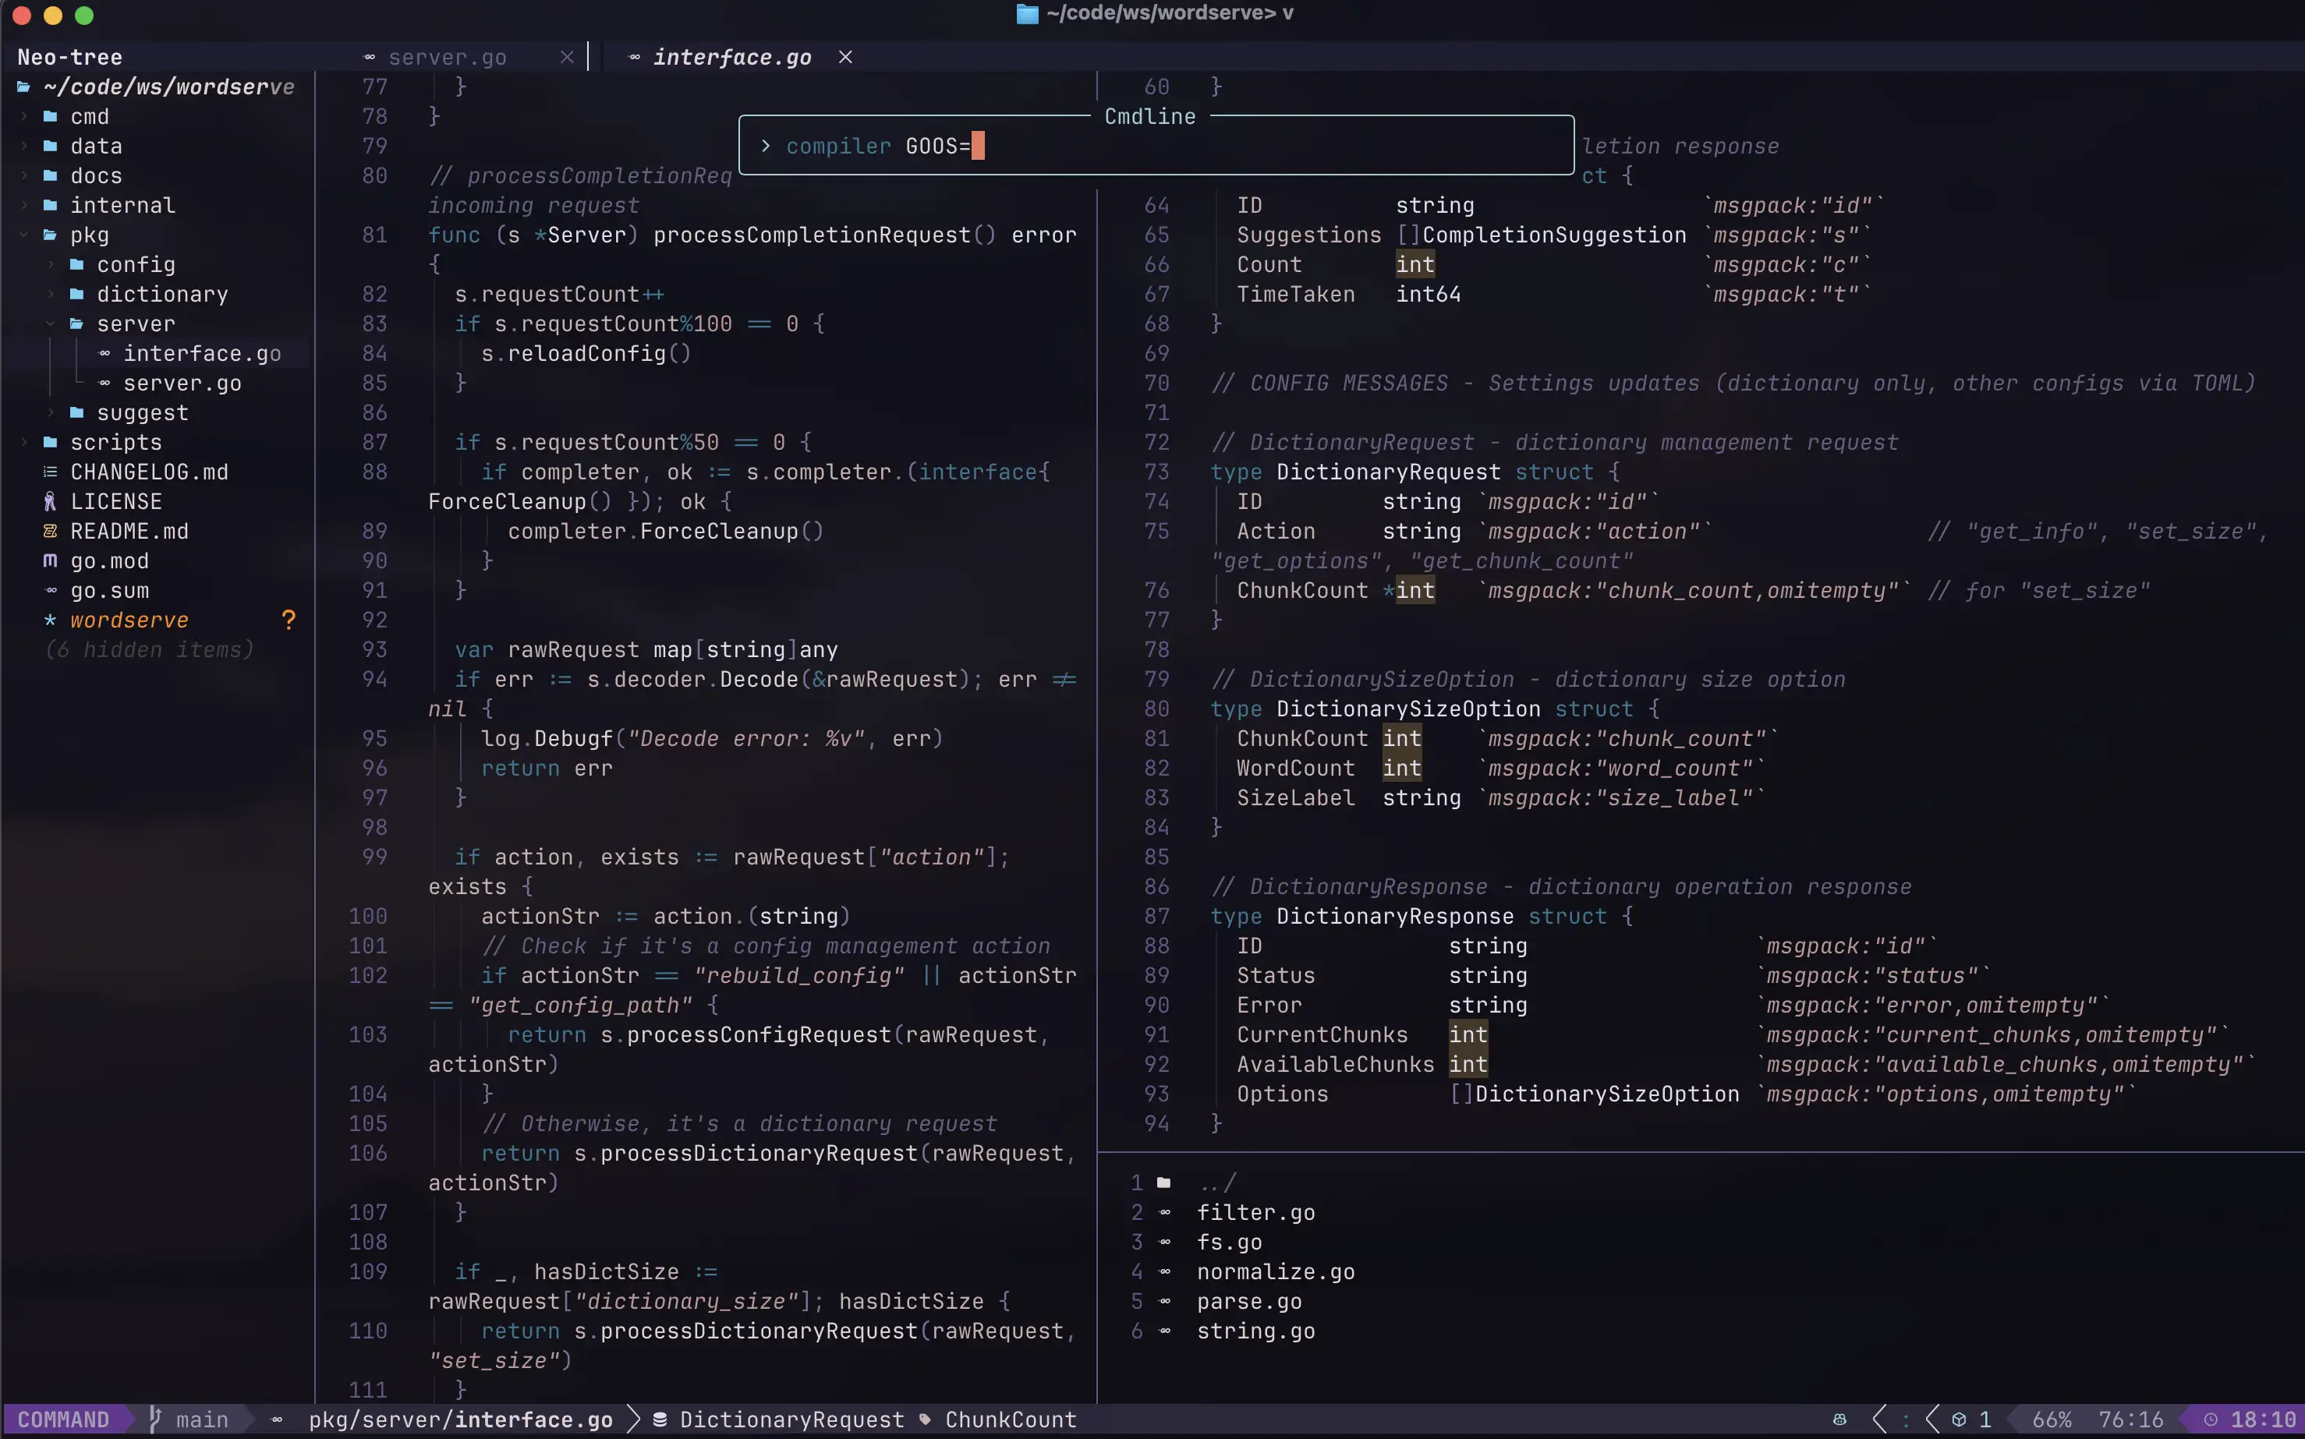Image resolution: width=2305 pixels, height=1439 pixels.
Task: Click the go.mod file icon
Action: (49, 560)
